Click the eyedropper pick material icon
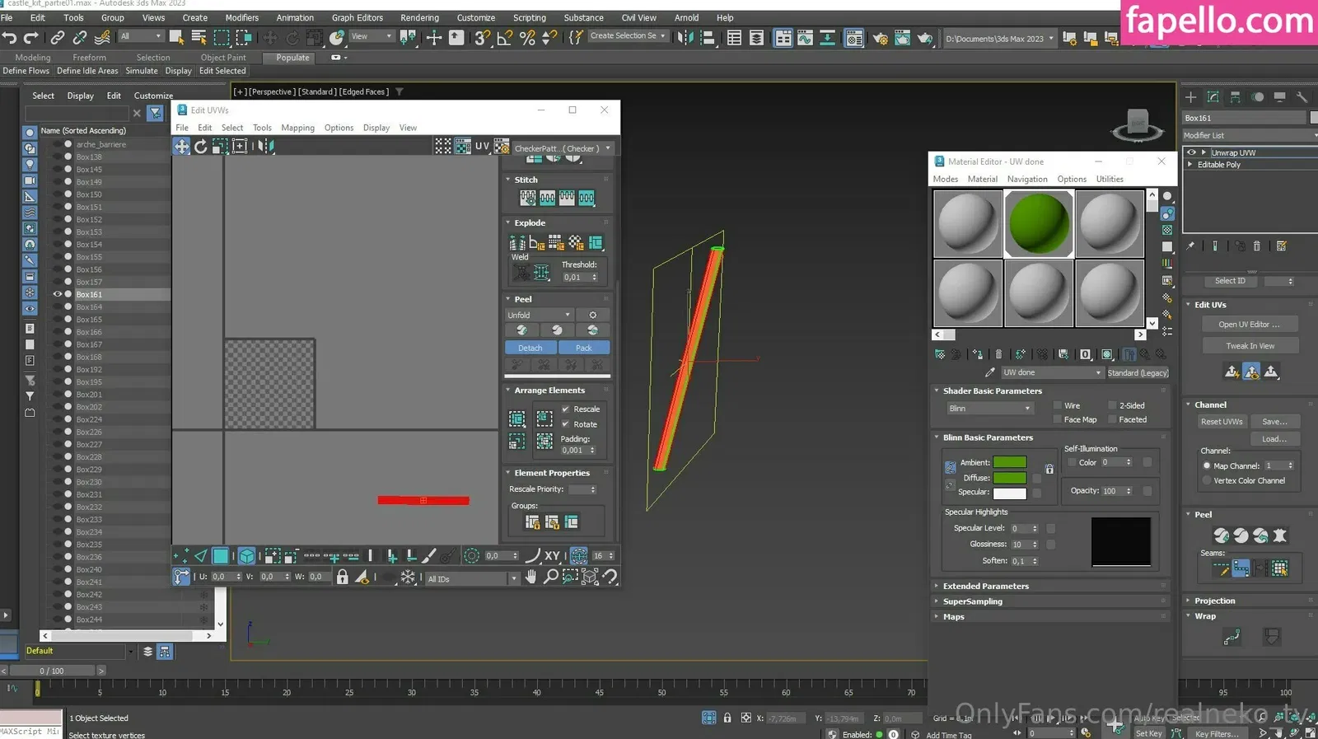Image resolution: width=1318 pixels, height=739 pixels. [x=989, y=372]
